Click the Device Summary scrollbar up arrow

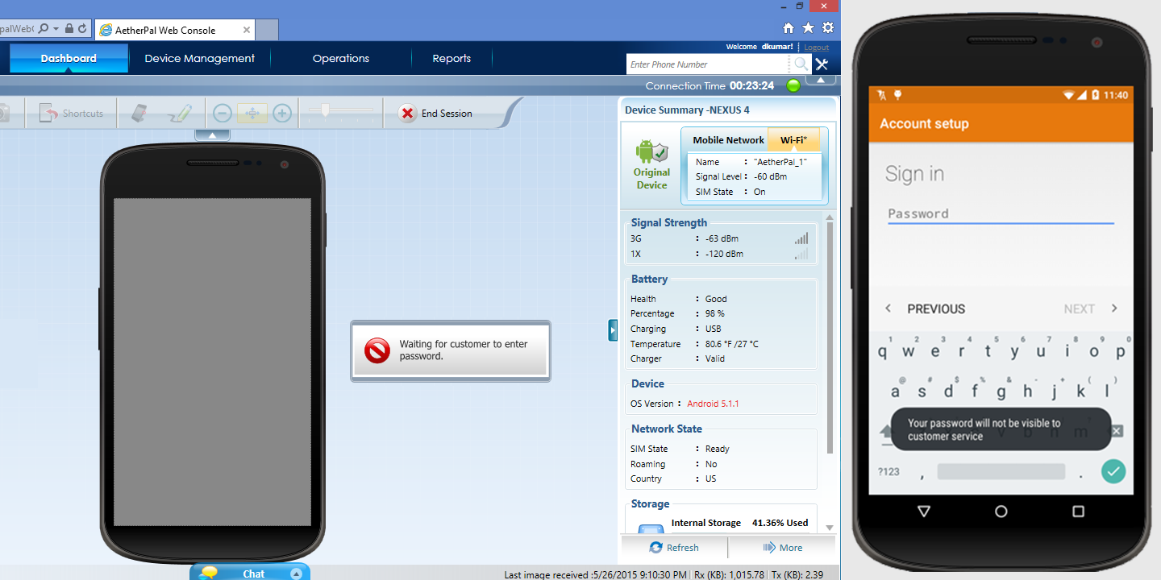830,217
